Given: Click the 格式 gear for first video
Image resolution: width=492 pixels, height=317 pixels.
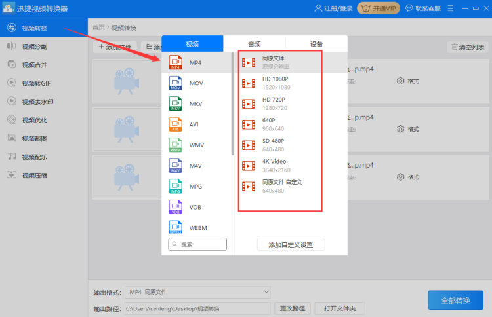Looking at the screenshot, I should point(400,81).
